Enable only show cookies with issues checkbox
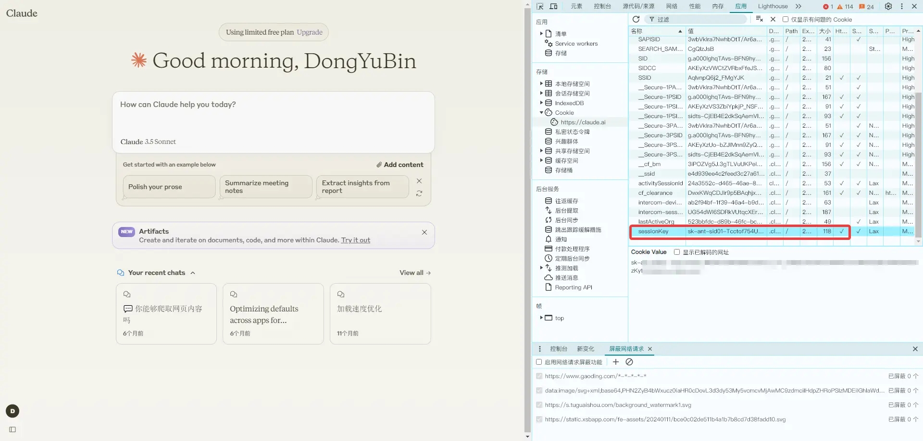The image size is (923, 441). 786,20
